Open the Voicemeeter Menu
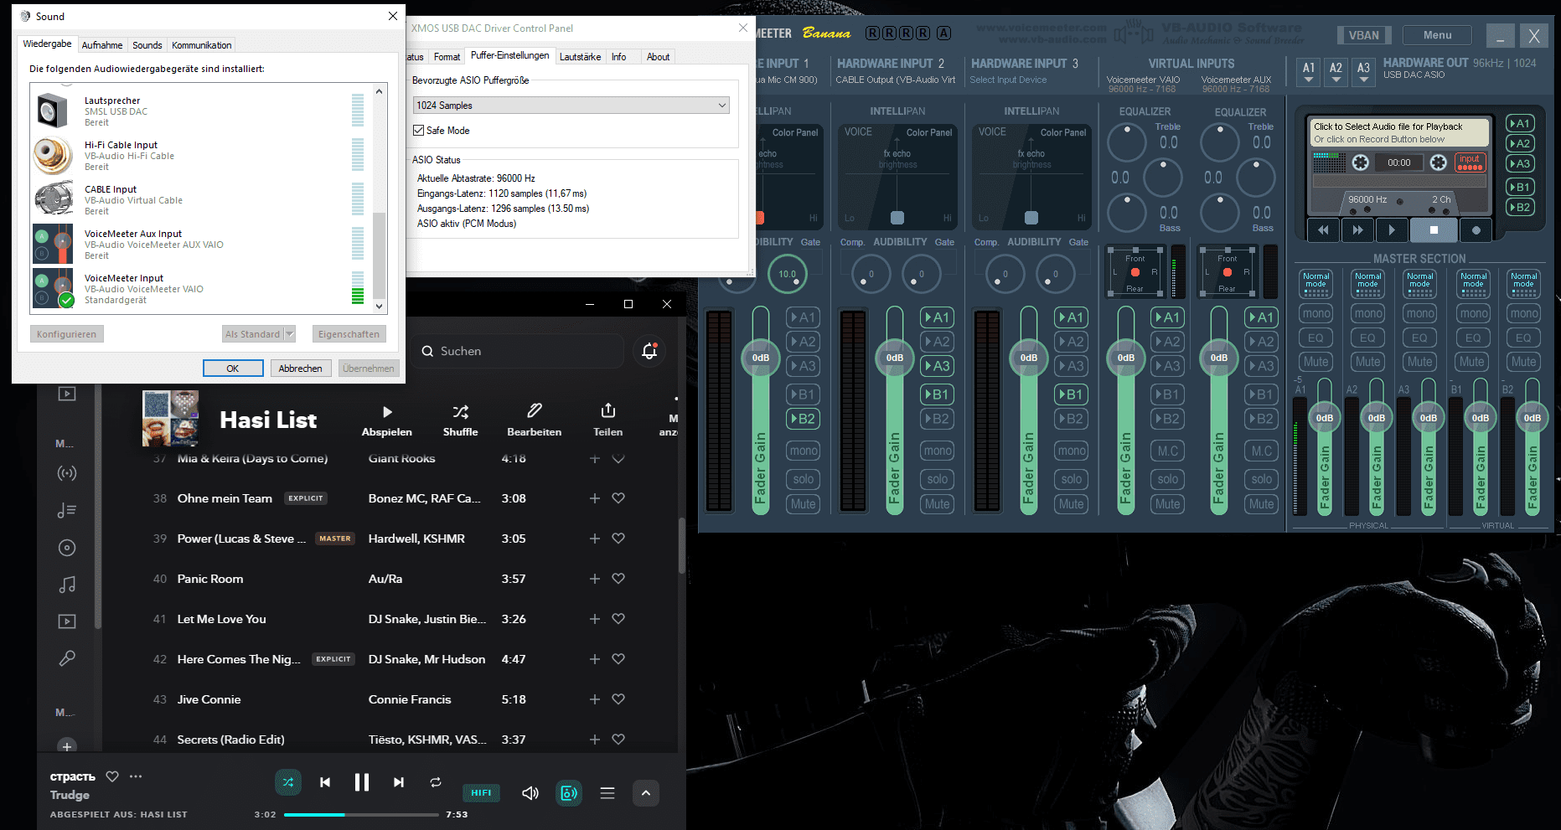The image size is (1561, 830). pos(1437,35)
